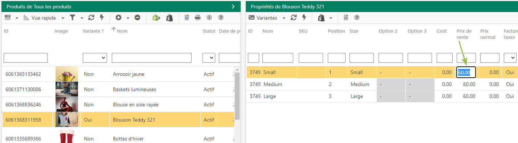Click the minus icon to delete product

click(138, 17)
